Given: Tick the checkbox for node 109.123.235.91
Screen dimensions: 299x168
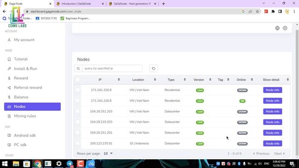Looking at the screenshot, I should [78, 143].
